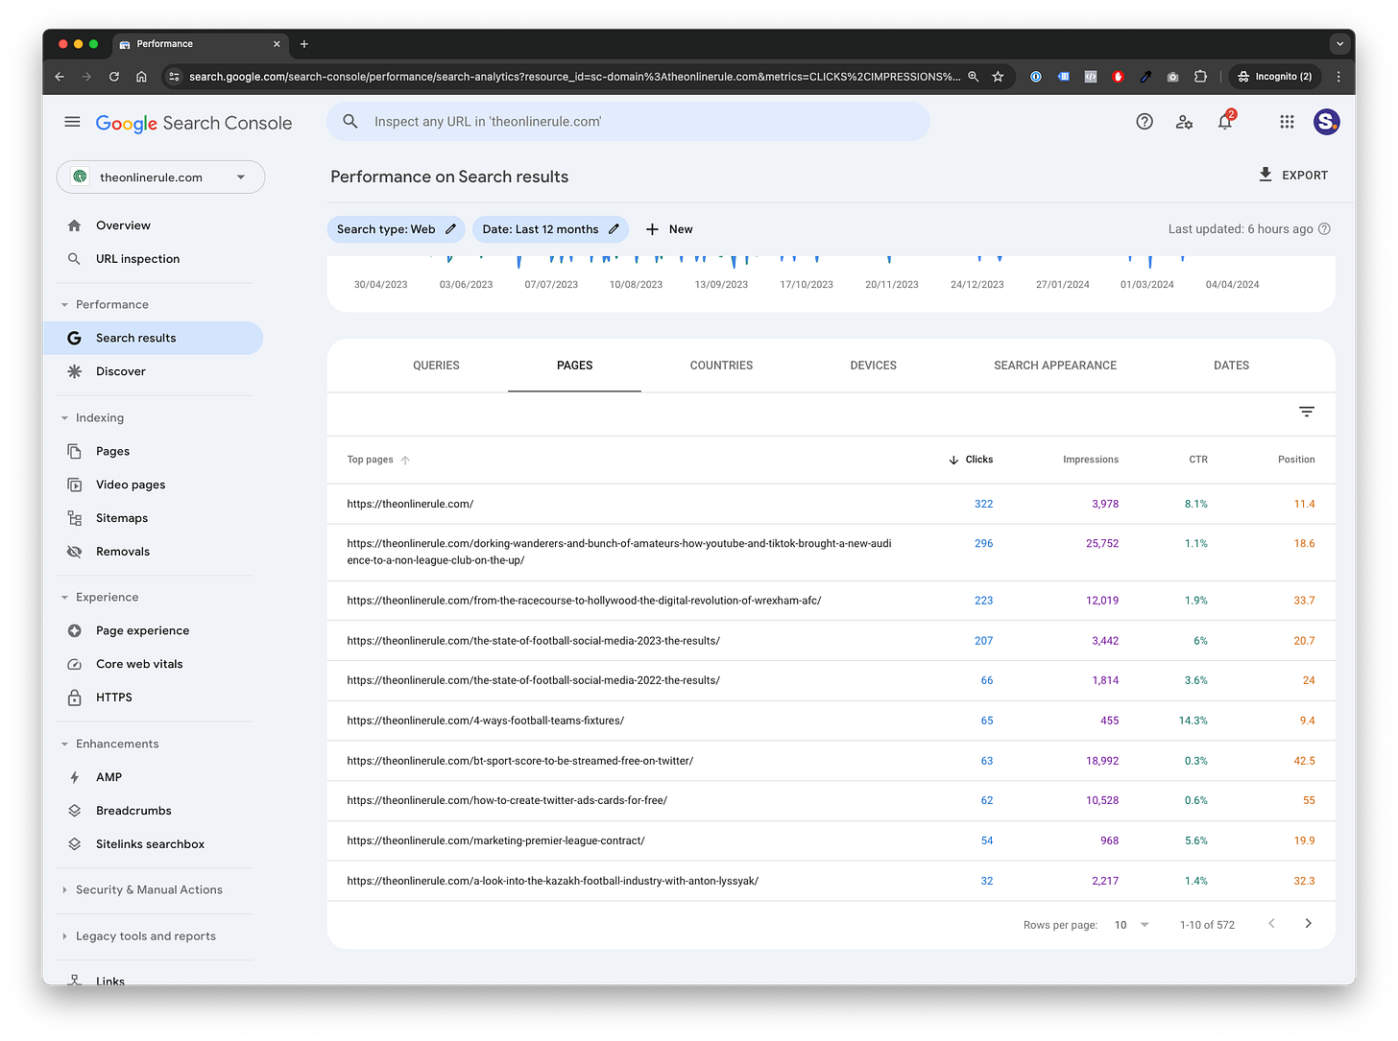This screenshot has height=1041, width=1398.
Task: Click the Inspect any URL search field
Action: point(628,122)
